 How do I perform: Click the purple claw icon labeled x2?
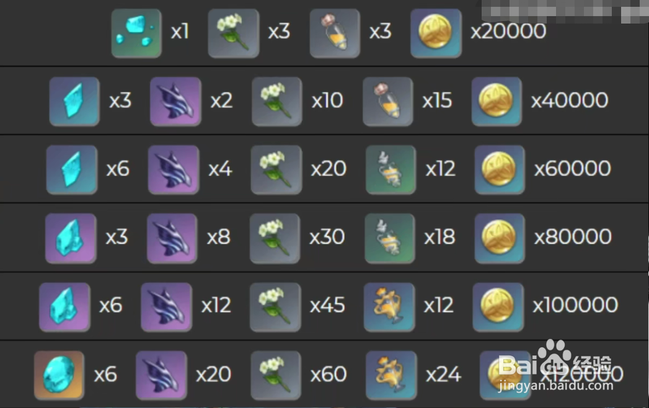click(x=175, y=102)
